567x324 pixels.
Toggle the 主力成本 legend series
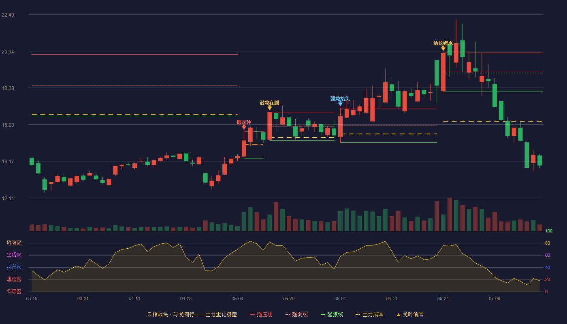click(x=369, y=314)
